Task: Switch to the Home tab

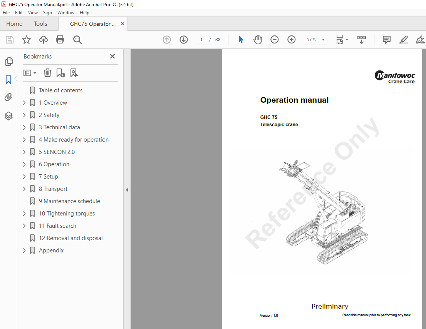Action: point(14,24)
